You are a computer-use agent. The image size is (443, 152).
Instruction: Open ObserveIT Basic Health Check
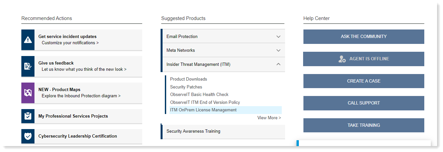199,95
